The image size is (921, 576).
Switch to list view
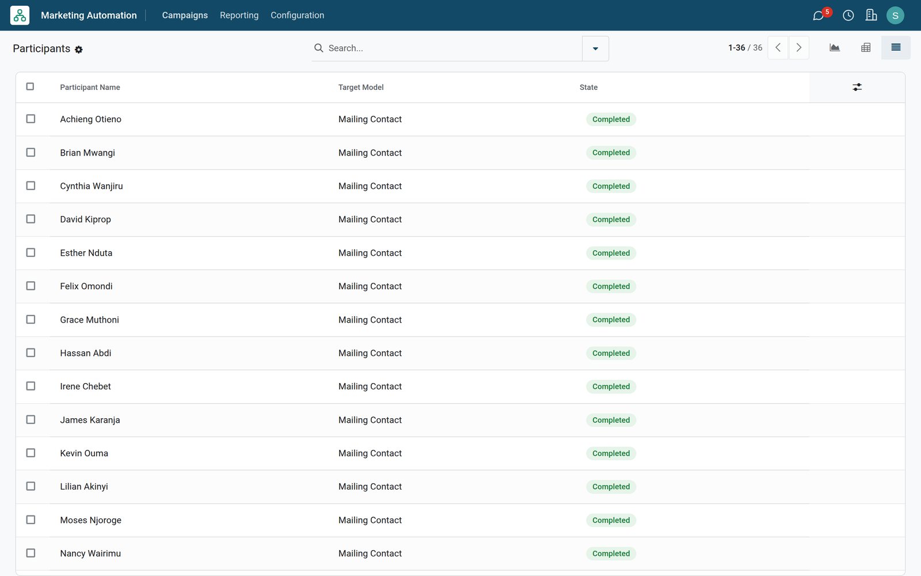click(896, 48)
